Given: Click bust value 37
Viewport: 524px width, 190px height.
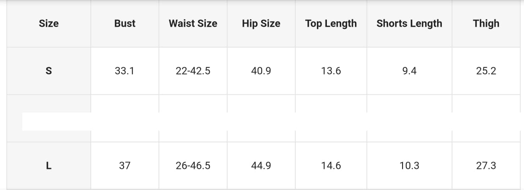Looking at the screenshot, I should point(125,165).
